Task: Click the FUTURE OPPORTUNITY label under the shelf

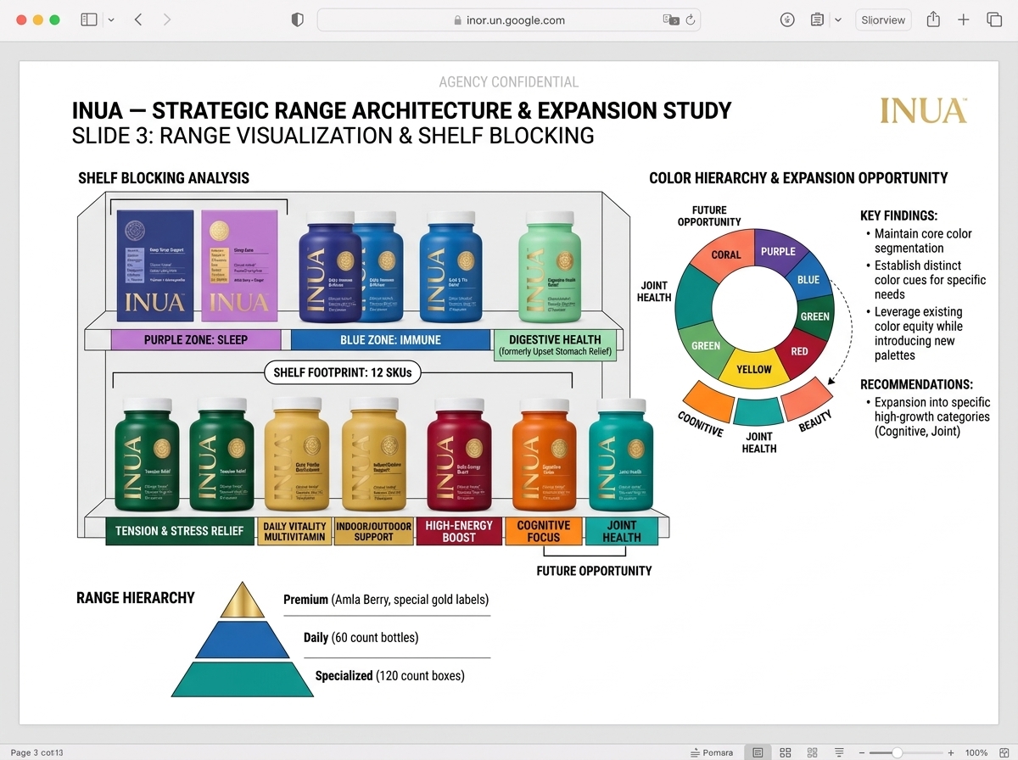Action: pyautogui.click(x=594, y=571)
